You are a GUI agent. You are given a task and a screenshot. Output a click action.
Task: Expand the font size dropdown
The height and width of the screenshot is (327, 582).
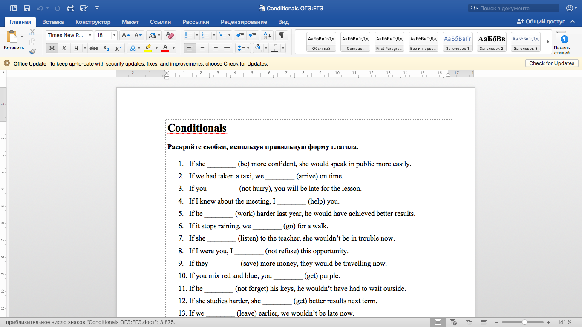click(114, 35)
